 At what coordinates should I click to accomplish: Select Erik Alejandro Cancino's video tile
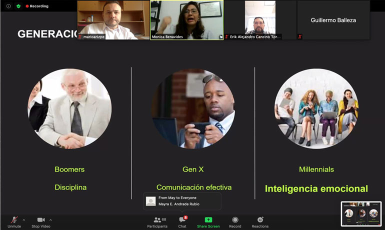[x=260, y=20]
